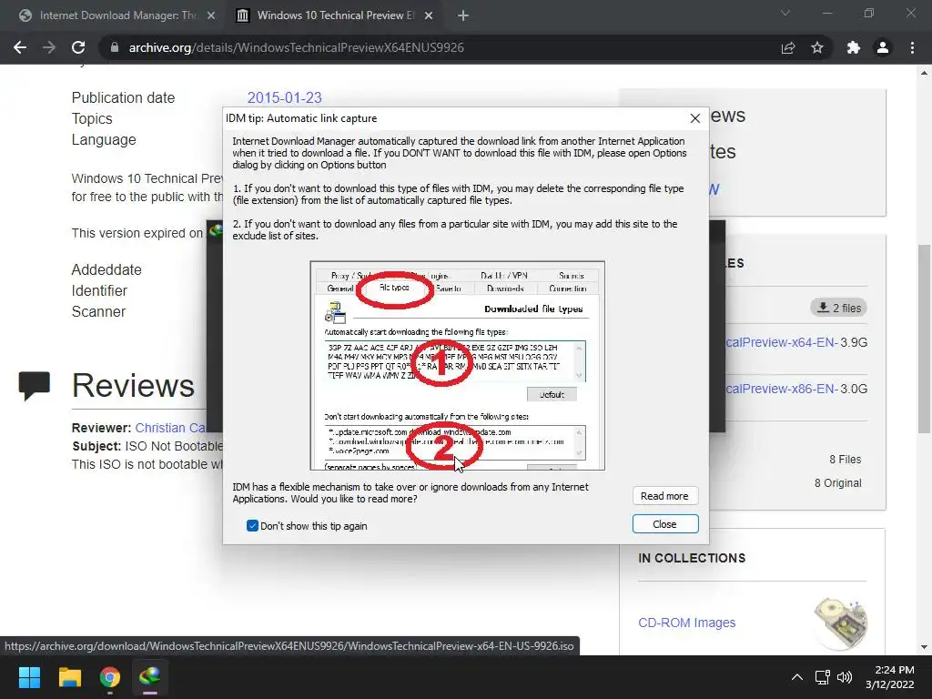Click the Chrome taskbar icon
This screenshot has width=932, height=699.
tap(110, 677)
